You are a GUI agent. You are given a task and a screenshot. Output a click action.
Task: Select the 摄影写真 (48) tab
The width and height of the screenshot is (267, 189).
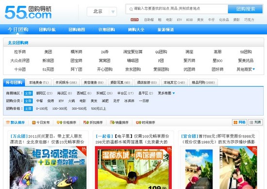120,83
